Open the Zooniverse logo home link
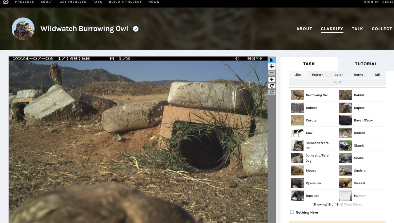The height and width of the screenshot is (223, 394). [6, 2]
